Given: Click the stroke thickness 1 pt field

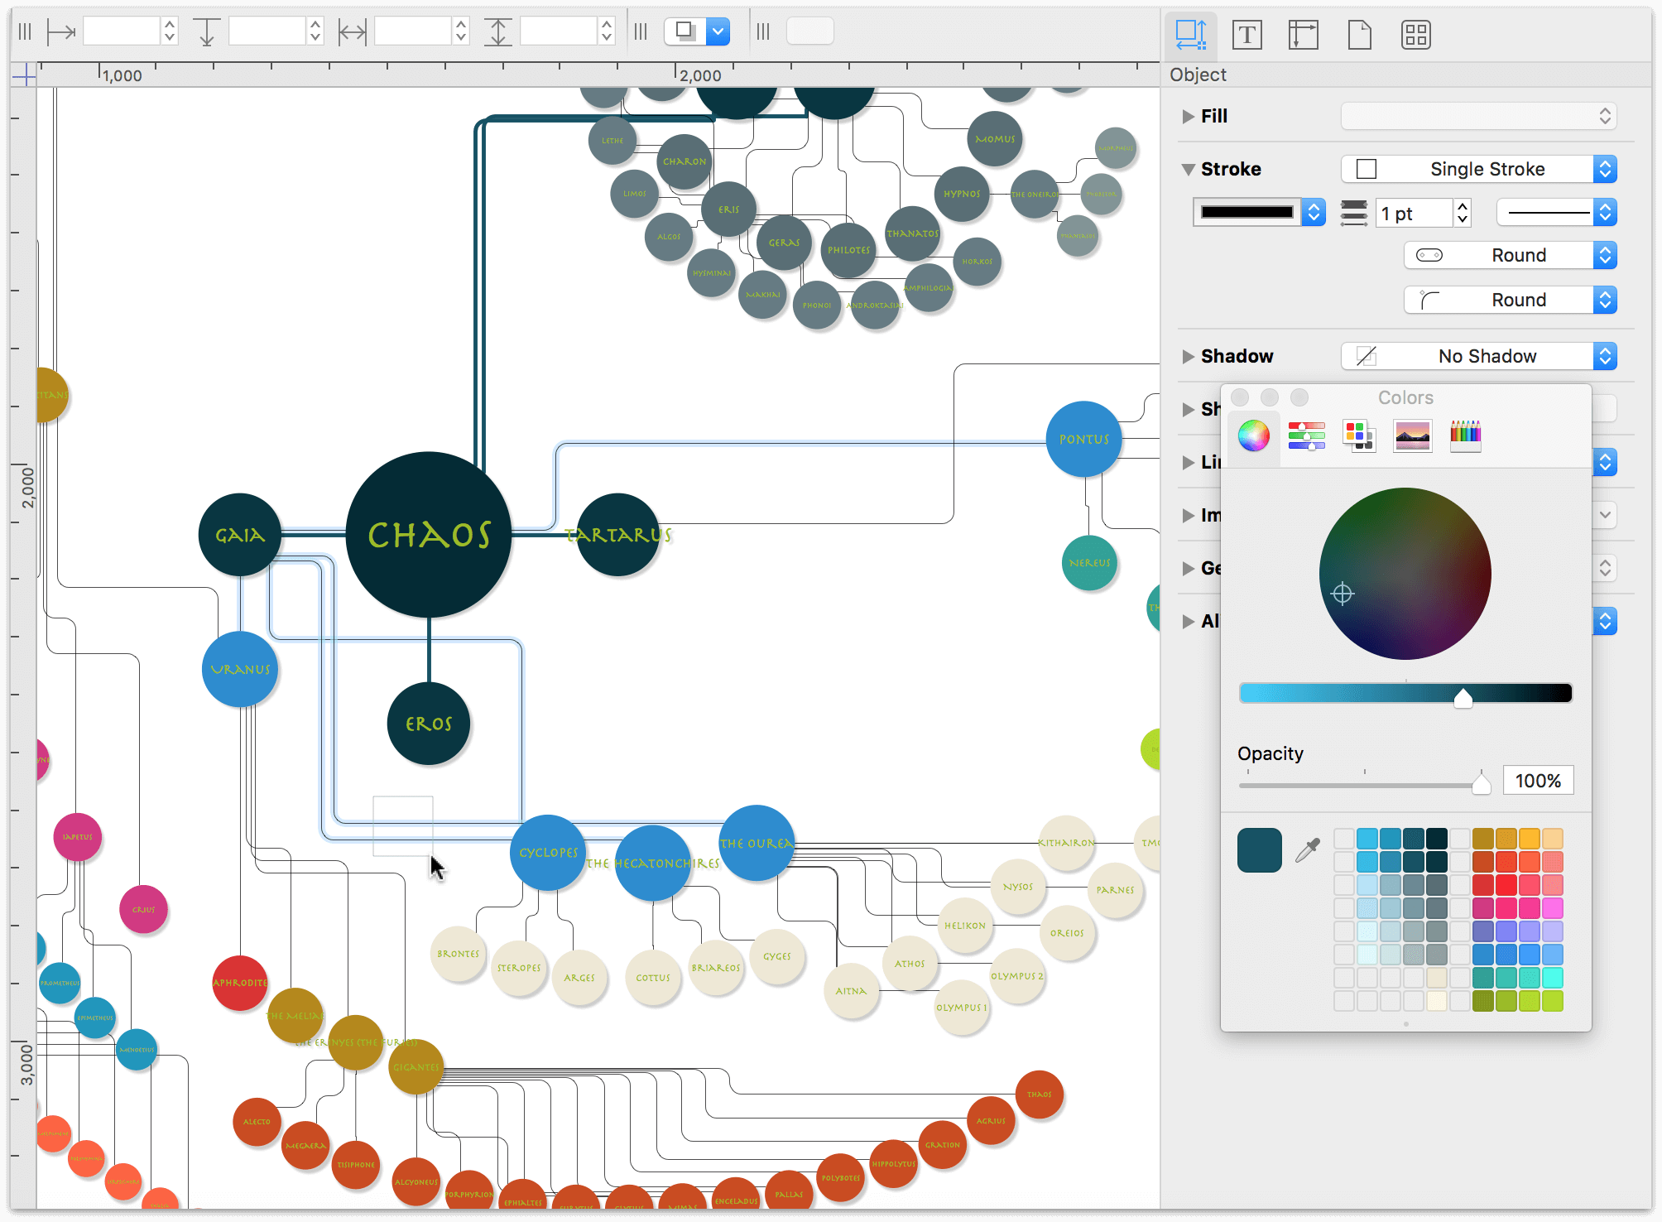Looking at the screenshot, I should click(1415, 213).
